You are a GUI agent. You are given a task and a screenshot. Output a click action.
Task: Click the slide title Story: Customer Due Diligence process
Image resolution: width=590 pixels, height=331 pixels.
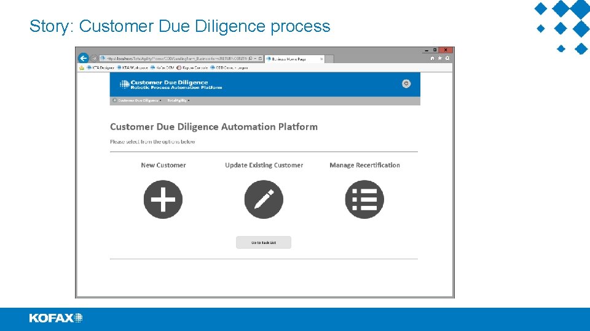click(x=180, y=26)
